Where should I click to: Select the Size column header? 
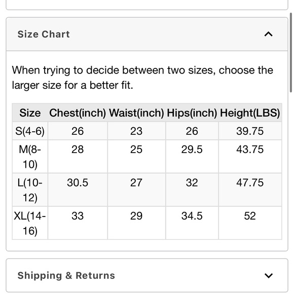point(30,113)
